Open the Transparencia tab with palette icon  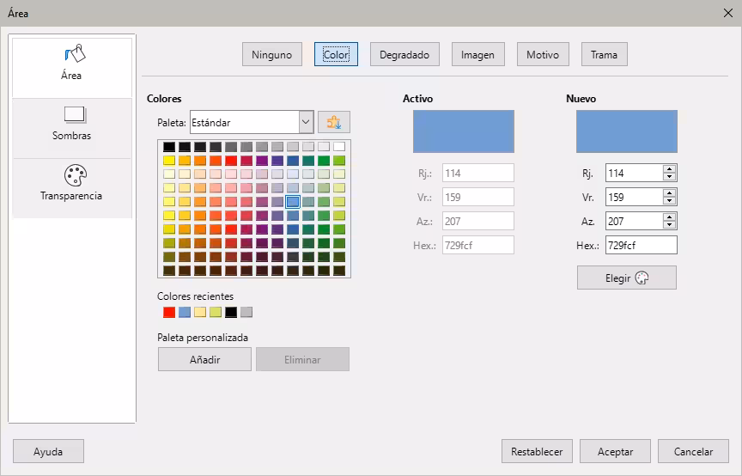pyautogui.click(x=72, y=188)
